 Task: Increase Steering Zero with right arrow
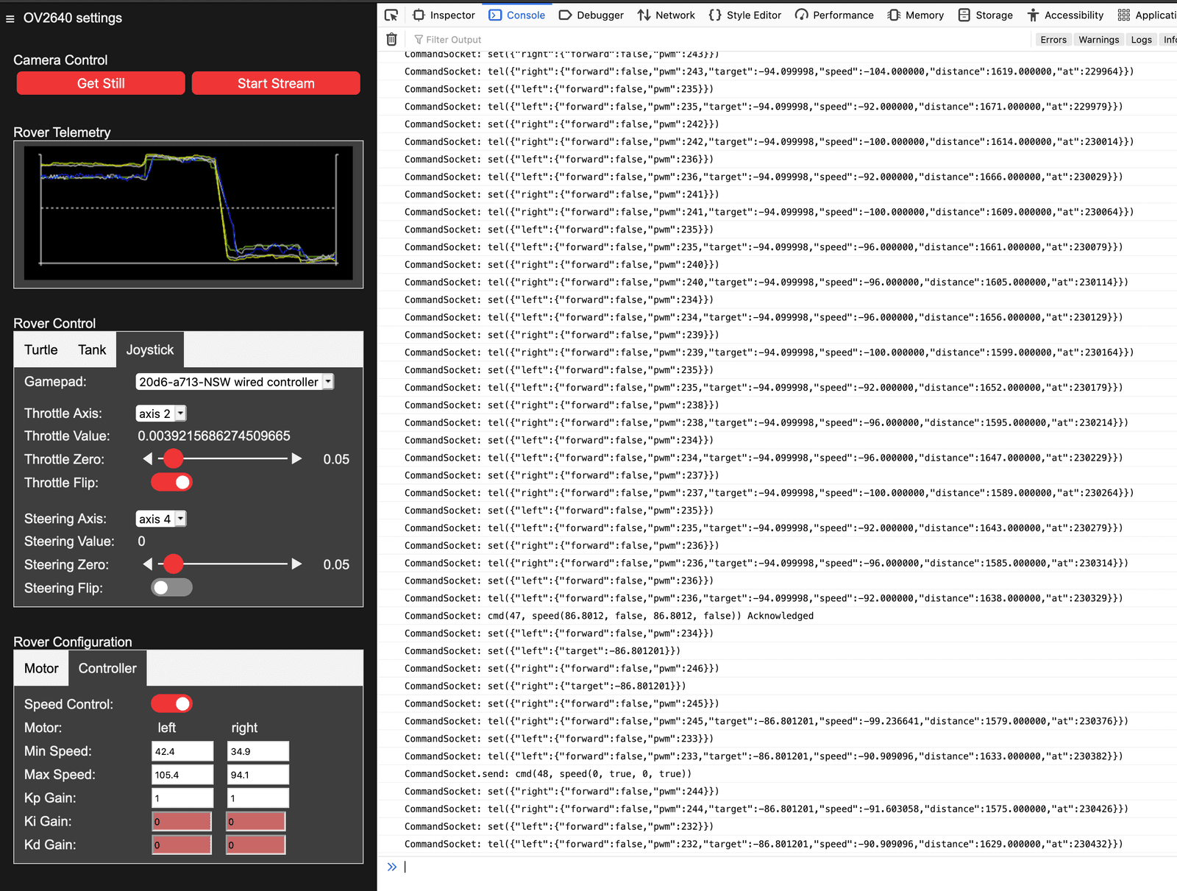[296, 564]
